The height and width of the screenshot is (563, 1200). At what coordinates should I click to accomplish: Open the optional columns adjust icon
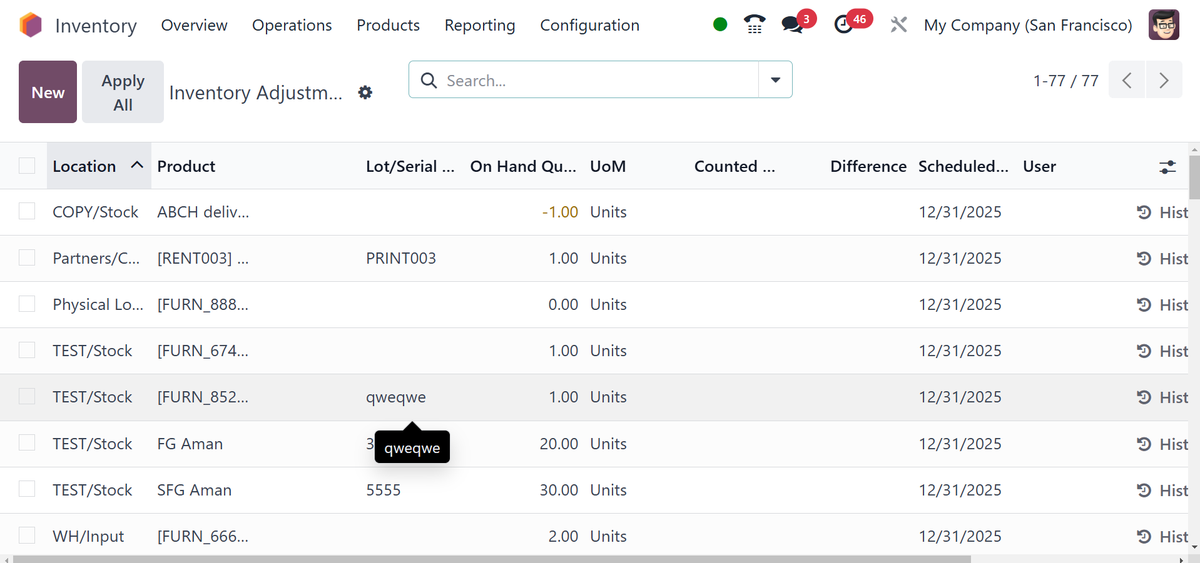click(1167, 167)
